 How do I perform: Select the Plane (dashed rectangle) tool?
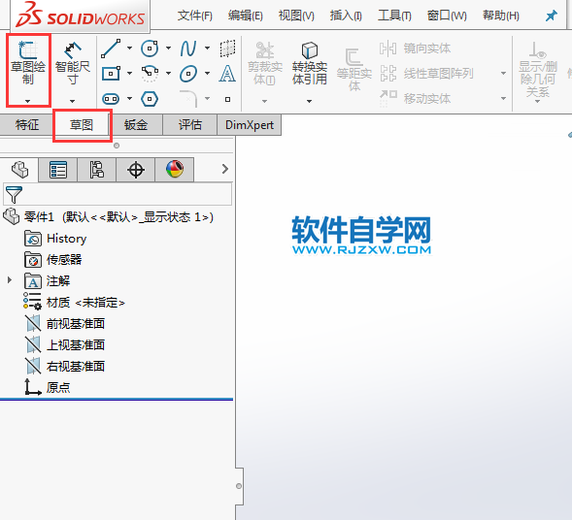(x=227, y=49)
